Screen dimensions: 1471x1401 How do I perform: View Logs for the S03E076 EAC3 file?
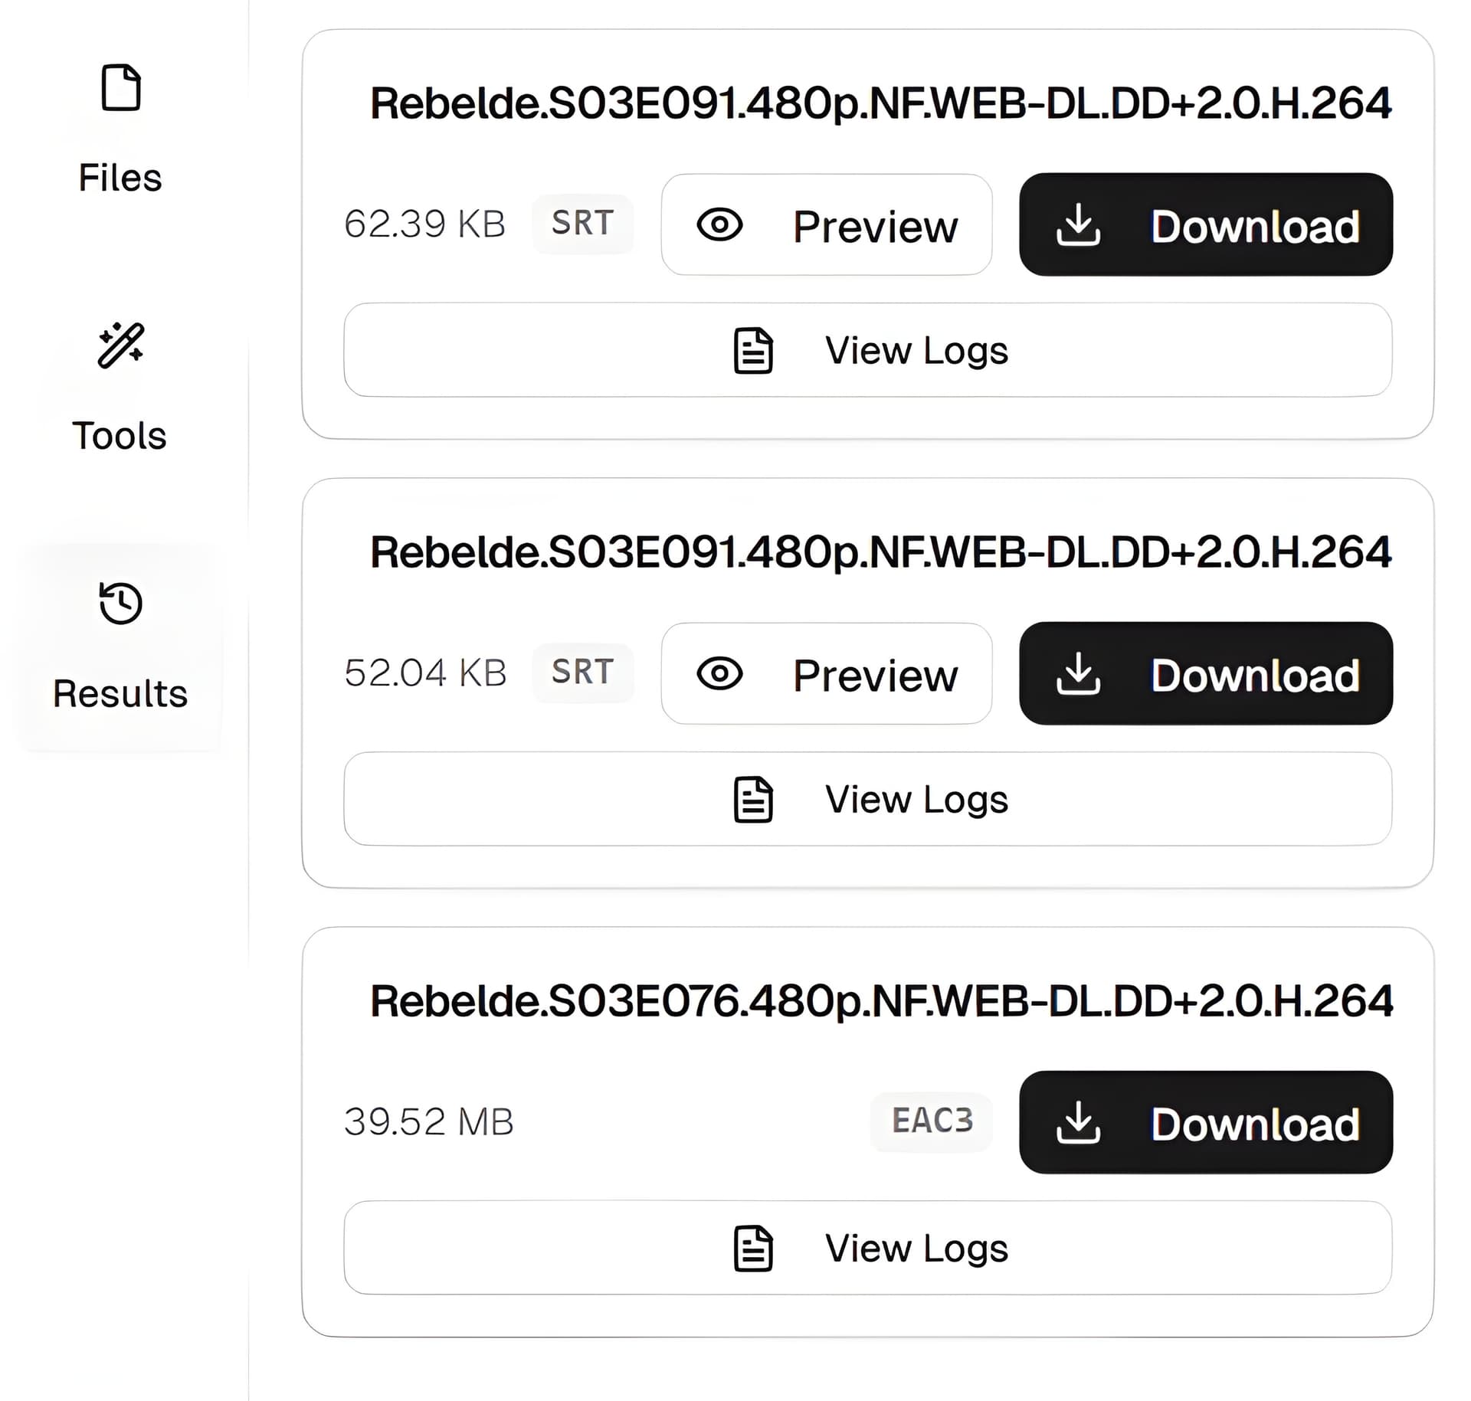868,1248
